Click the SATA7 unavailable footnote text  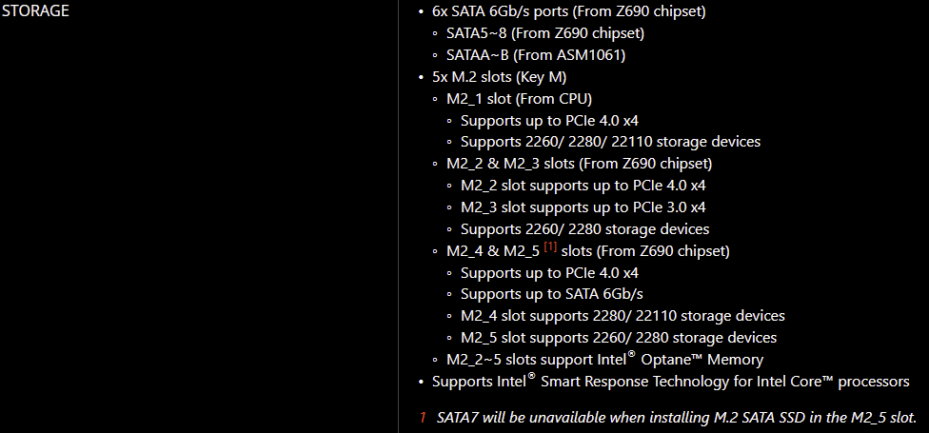pyautogui.click(x=677, y=418)
